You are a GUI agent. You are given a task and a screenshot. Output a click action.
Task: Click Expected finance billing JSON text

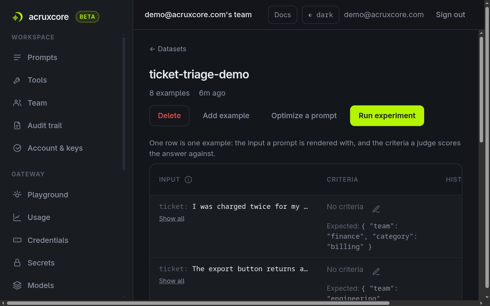tap(372, 236)
